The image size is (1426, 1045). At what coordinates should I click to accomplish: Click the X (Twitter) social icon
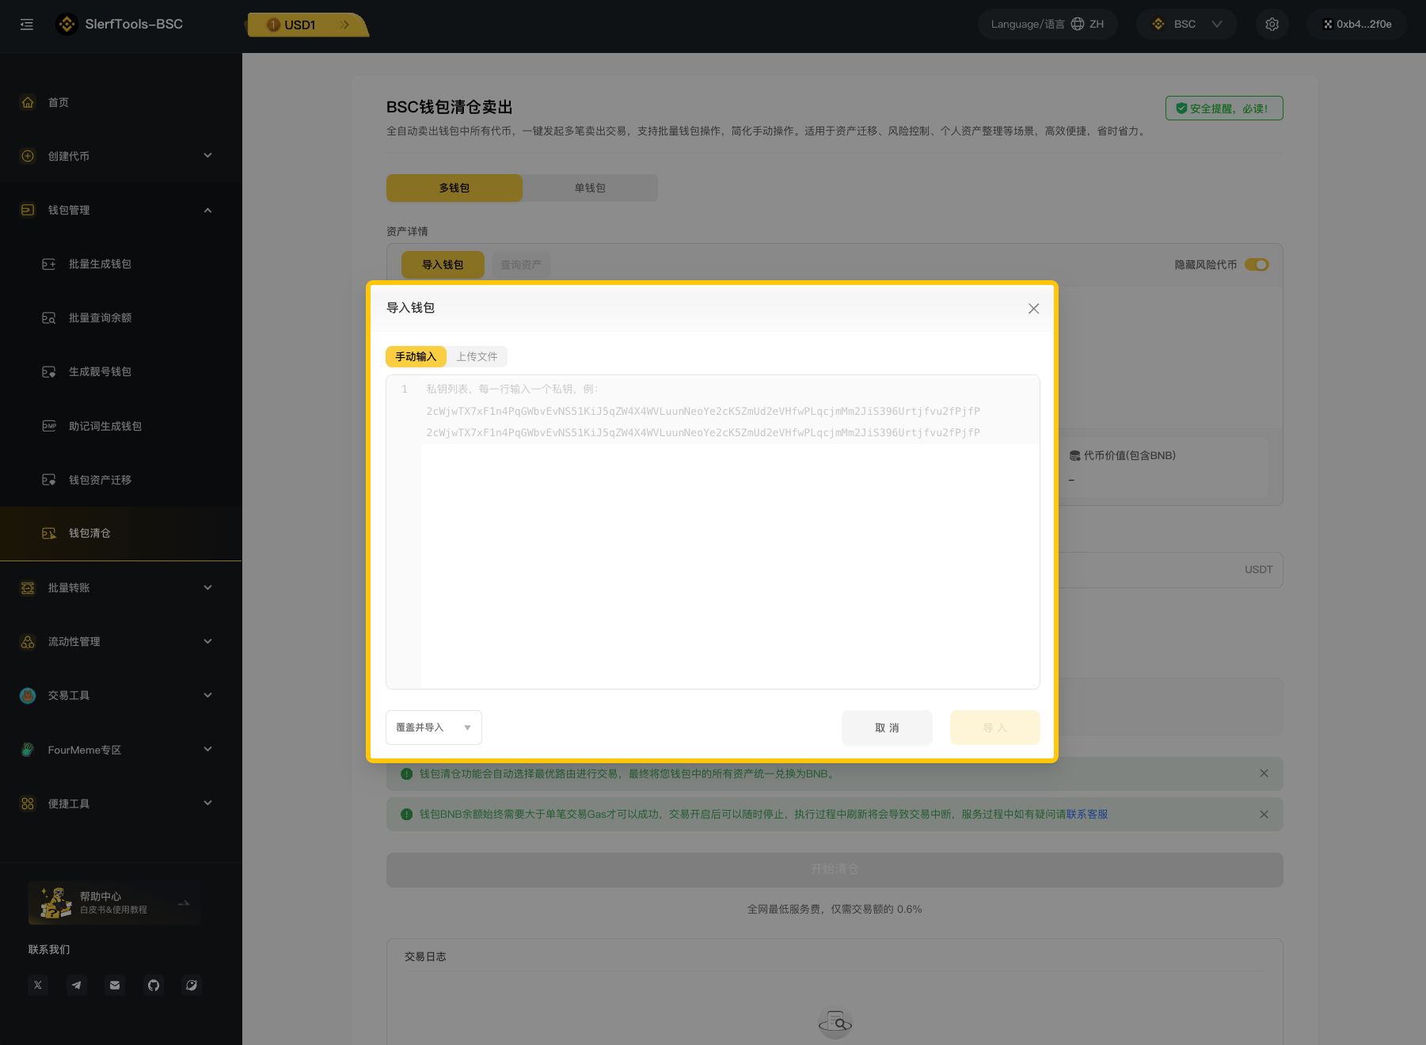[38, 985]
